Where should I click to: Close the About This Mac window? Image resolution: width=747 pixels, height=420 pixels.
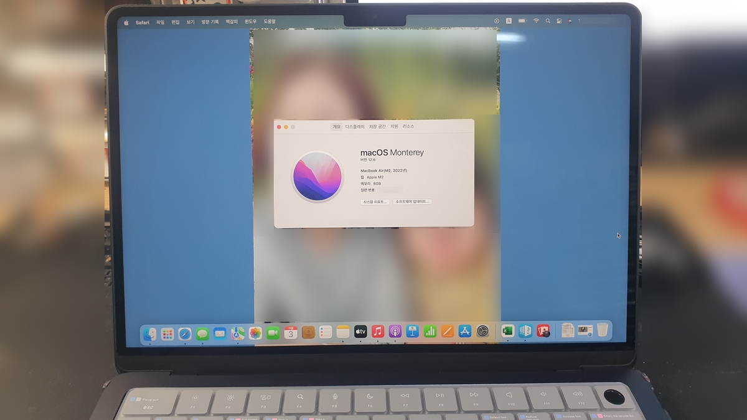click(x=279, y=127)
